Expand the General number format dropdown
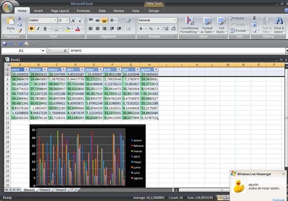The height and width of the screenshot is (201, 288). point(175,20)
